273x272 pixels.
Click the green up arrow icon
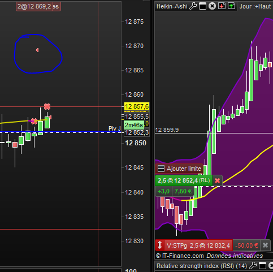point(232,6)
